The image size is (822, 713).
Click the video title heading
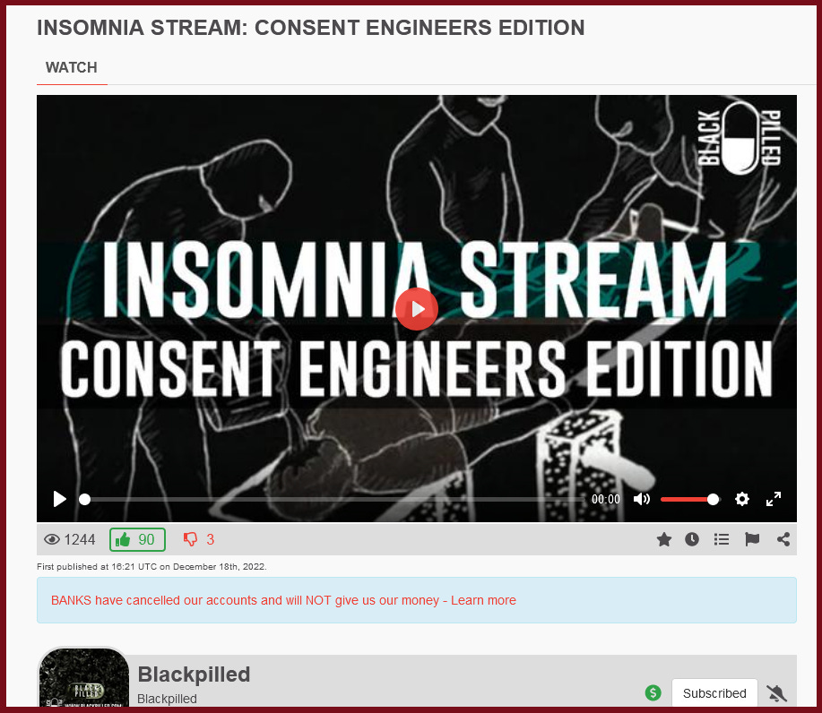311,28
